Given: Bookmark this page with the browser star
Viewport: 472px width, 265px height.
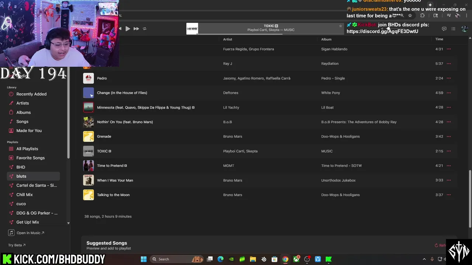Looking at the screenshot, I should 410,15.
